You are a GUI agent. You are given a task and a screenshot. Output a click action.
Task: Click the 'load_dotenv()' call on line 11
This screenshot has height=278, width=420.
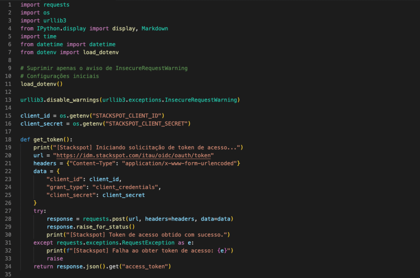coord(41,84)
